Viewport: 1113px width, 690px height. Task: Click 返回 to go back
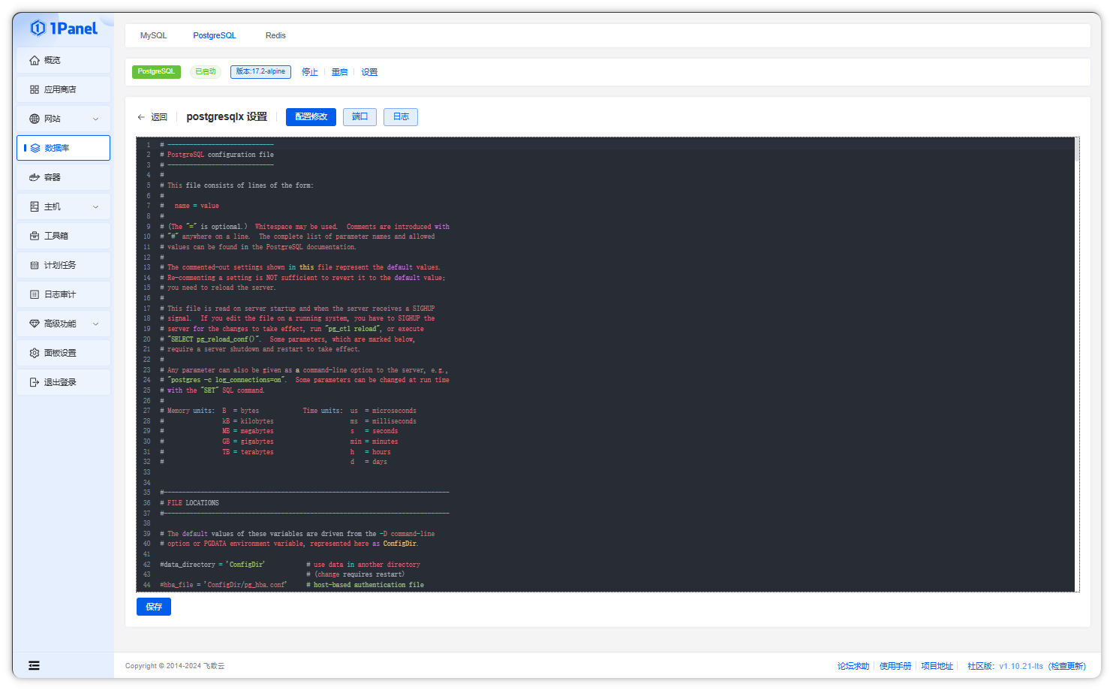[159, 117]
